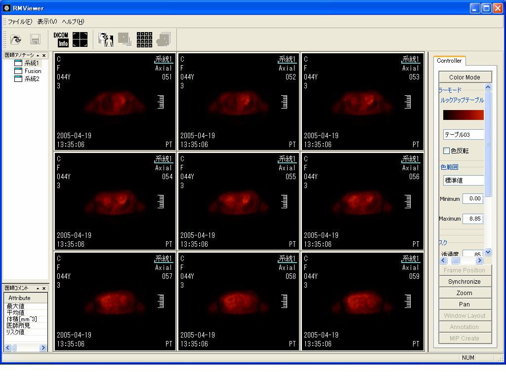
Task: Select the four-pane viewport layout icon
Action: [80, 39]
